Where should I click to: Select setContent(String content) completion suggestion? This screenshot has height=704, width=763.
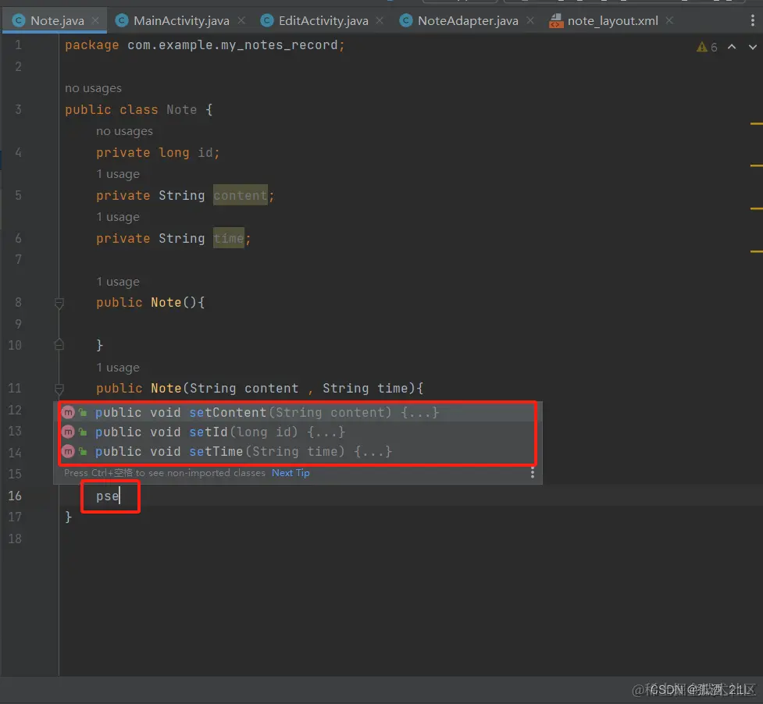297,412
